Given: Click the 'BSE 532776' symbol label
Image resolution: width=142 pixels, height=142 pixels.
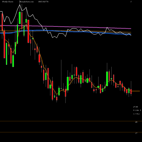Looking at the screenshot, I should tap(43, 2).
